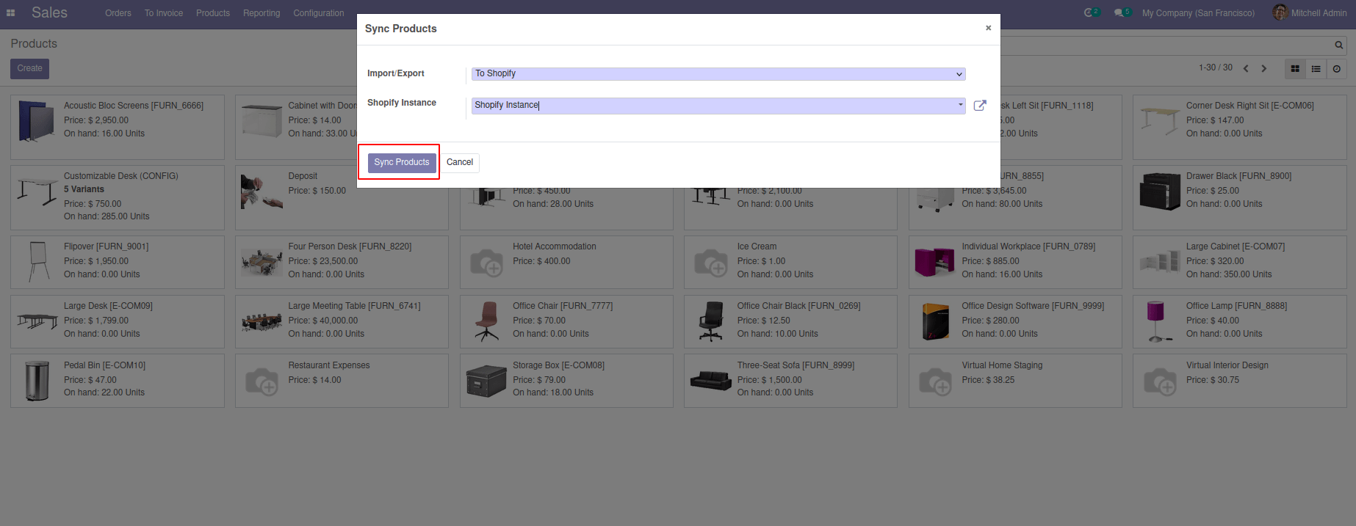
Task: Open Individual Workplace product image
Action: click(x=935, y=262)
